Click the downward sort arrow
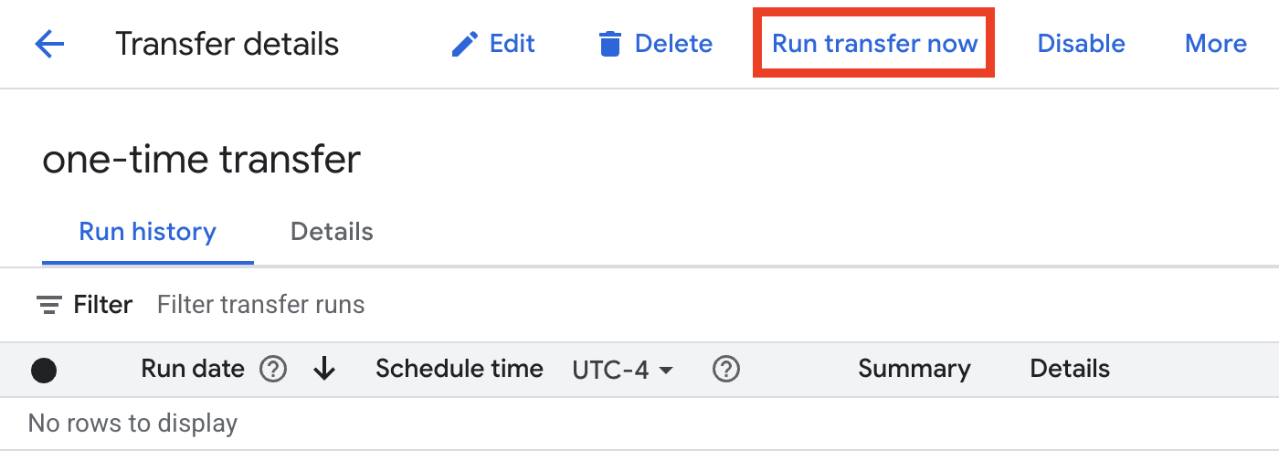 [324, 370]
